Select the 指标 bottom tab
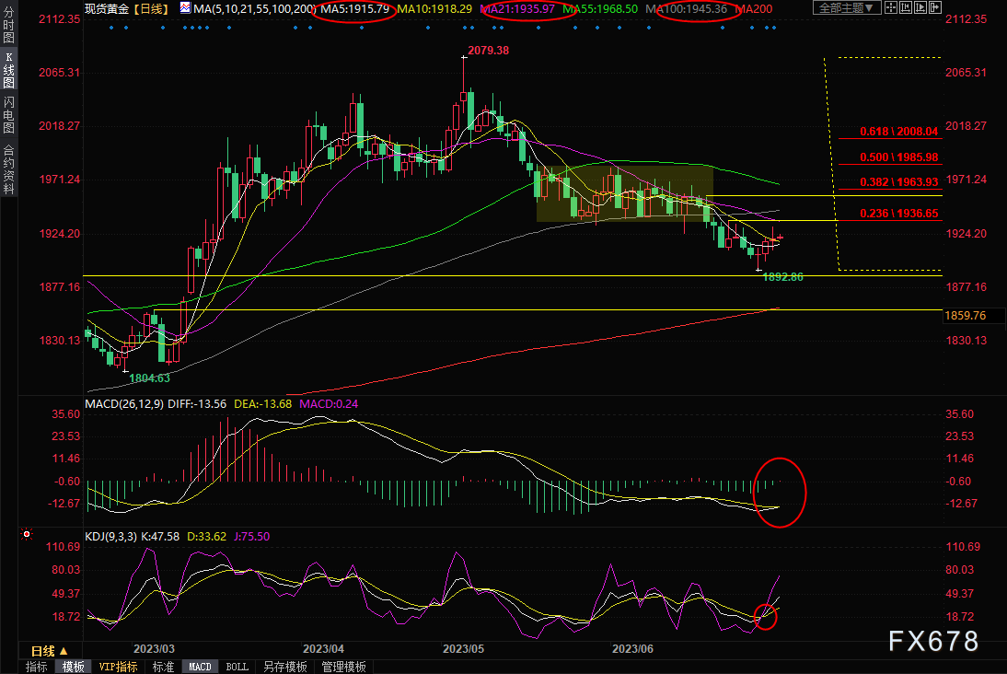 coord(37,667)
